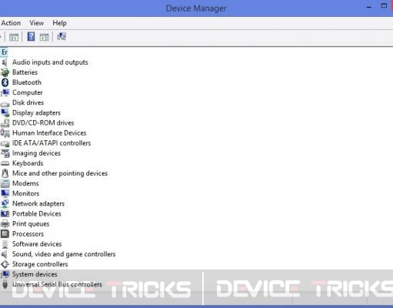Click the DVD/CD-ROM drives icon
This screenshot has height=308, width=393.
click(x=5, y=123)
